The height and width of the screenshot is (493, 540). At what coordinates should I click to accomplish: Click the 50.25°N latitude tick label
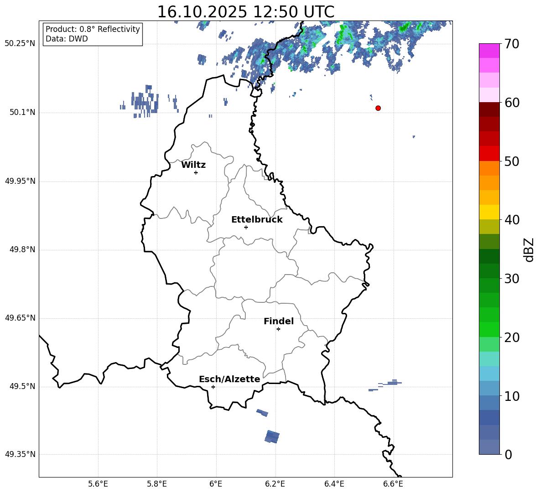[20, 44]
